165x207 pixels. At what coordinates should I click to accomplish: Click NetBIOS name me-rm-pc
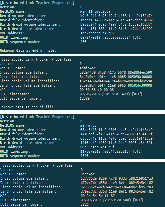[88, 126]
